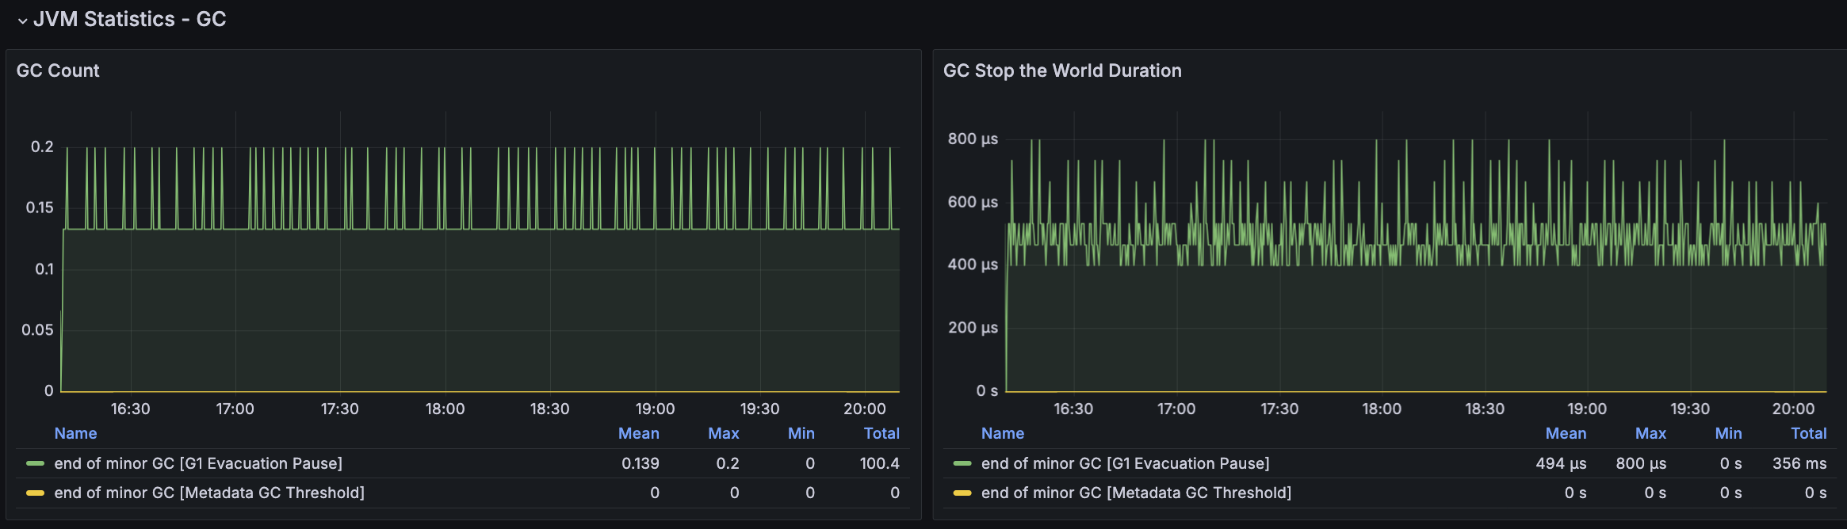Click yellow swatch for Metadata GC Threshold in GC Count
1847x529 pixels.
click(x=35, y=493)
